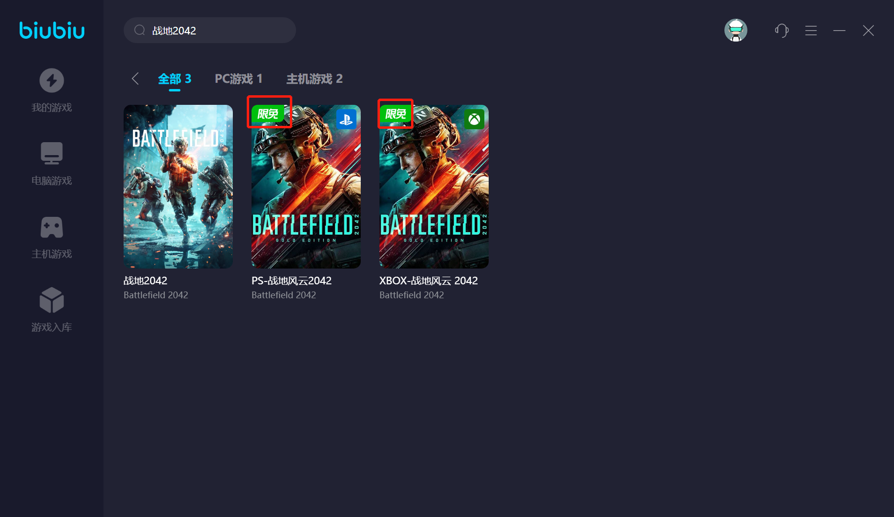This screenshot has width=894, height=517.
Task: Click the PlayStation badge on cover
Action: [x=346, y=119]
